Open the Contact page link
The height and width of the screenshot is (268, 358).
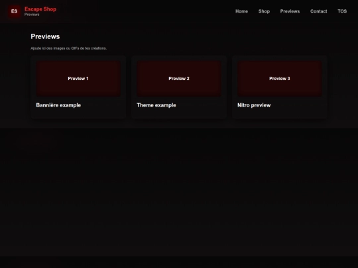coord(318,11)
